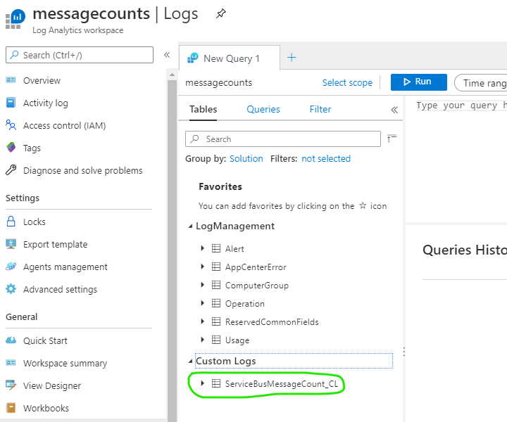
Task: Switch to the Queries tab
Action: [x=263, y=109]
